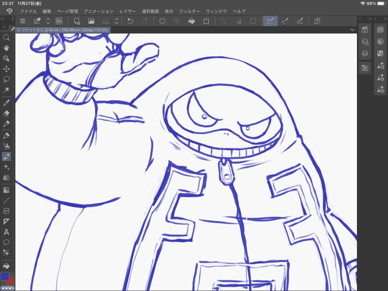Click the Open File folder icon
The height and width of the screenshot is (291, 388).
tap(91, 21)
